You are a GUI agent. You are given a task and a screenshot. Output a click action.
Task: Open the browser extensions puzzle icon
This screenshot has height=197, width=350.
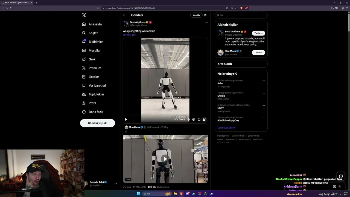332,8
